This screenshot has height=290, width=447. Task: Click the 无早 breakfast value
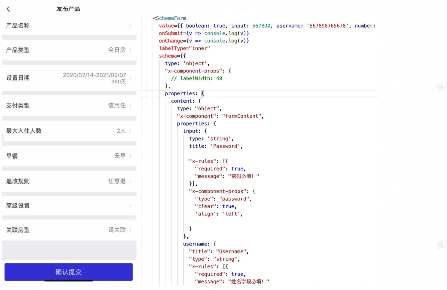pyautogui.click(x=120, y=156)
